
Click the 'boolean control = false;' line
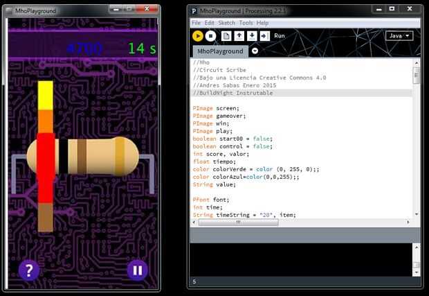point(232,146)
